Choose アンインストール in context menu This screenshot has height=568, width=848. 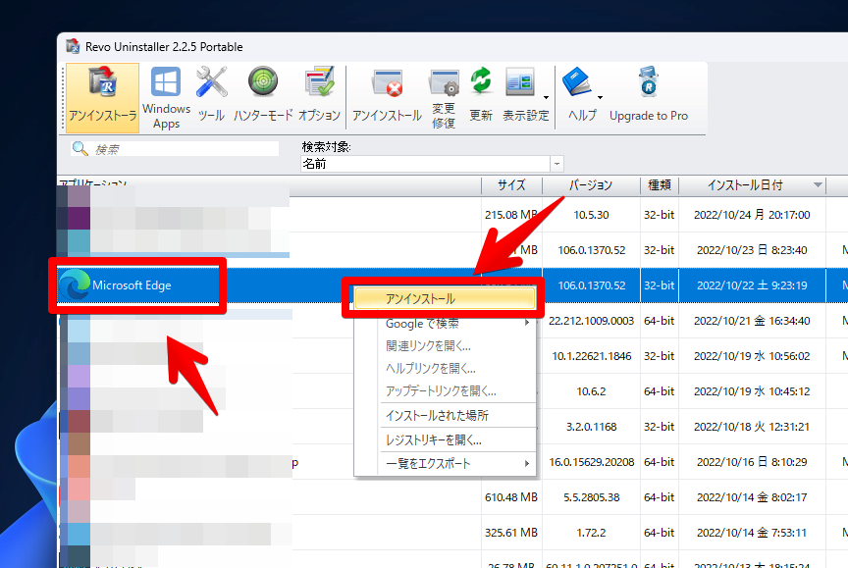coord(445,299)
